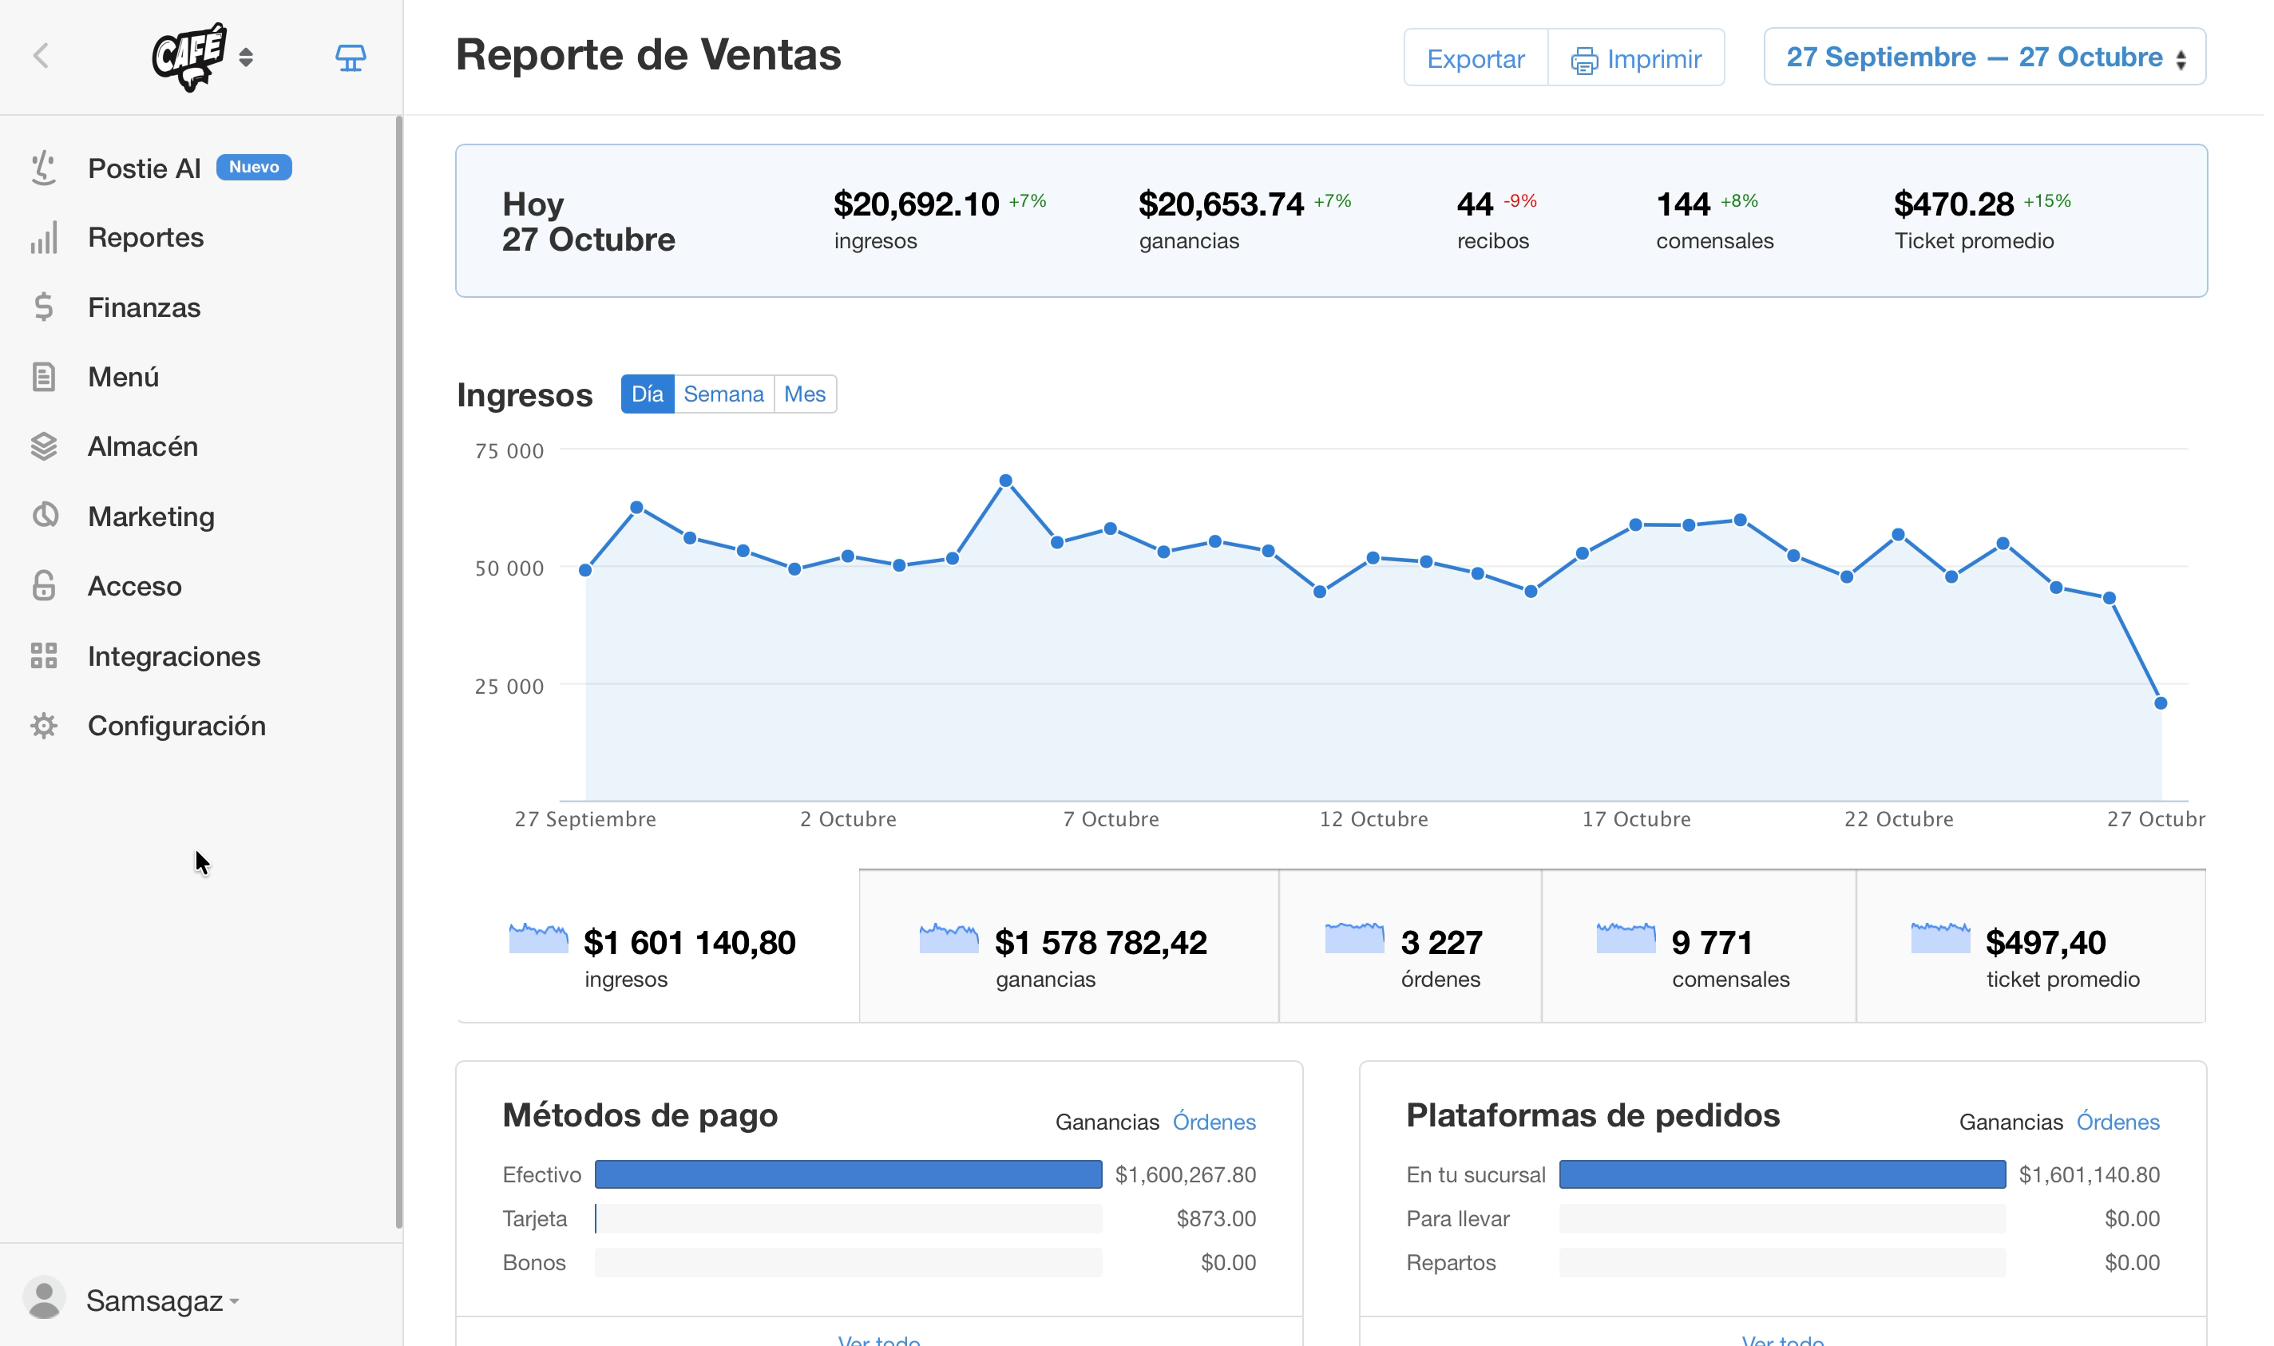Click the Nuevo badge
The width and height of the screenshot is (2274, 1346).
[x=254, y=167]
